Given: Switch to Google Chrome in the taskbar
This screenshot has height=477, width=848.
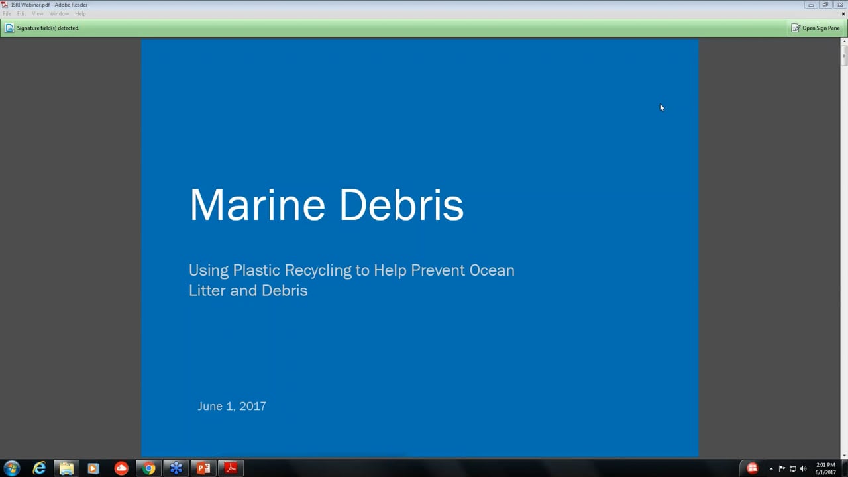Looking at the screenshot, I should [148, 468].
